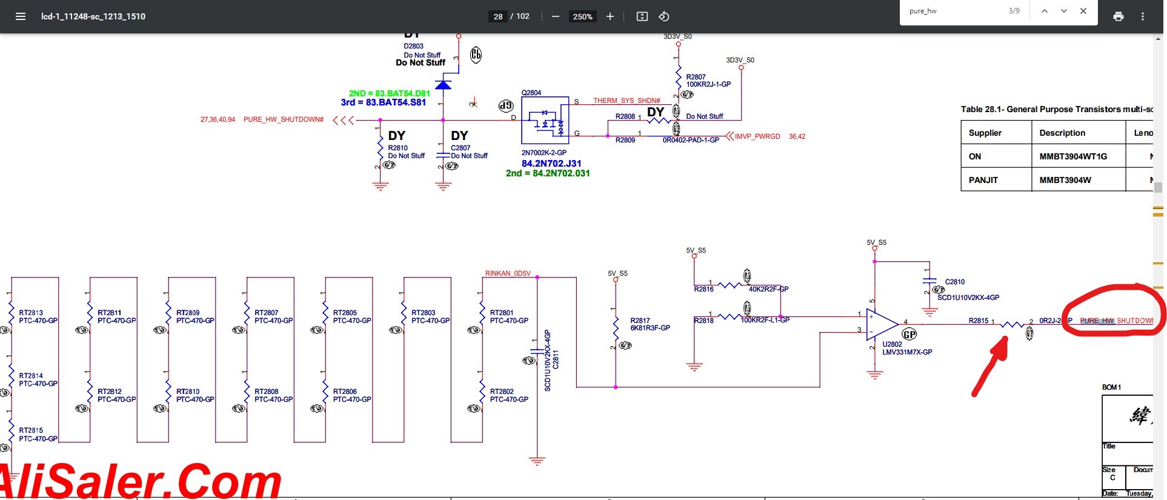Click the 250% zoom level field
Screen dimensions: 1167x500
coord(582,16)
